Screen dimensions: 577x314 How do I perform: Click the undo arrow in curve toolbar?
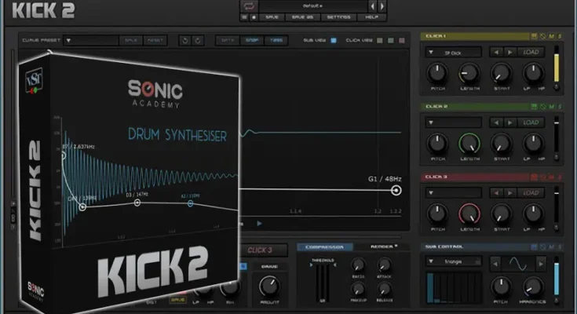pyautogui.click(x=184, y=40)
